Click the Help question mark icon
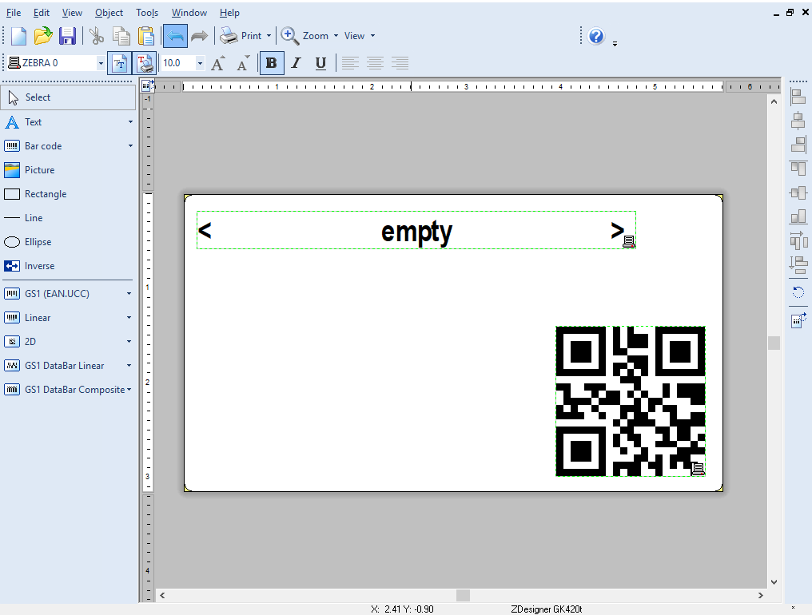The width and height of the screenshot is (812, 615). point(596,36)
